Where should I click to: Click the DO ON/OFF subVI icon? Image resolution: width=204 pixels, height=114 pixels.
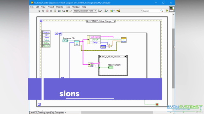tap(124, 40)
